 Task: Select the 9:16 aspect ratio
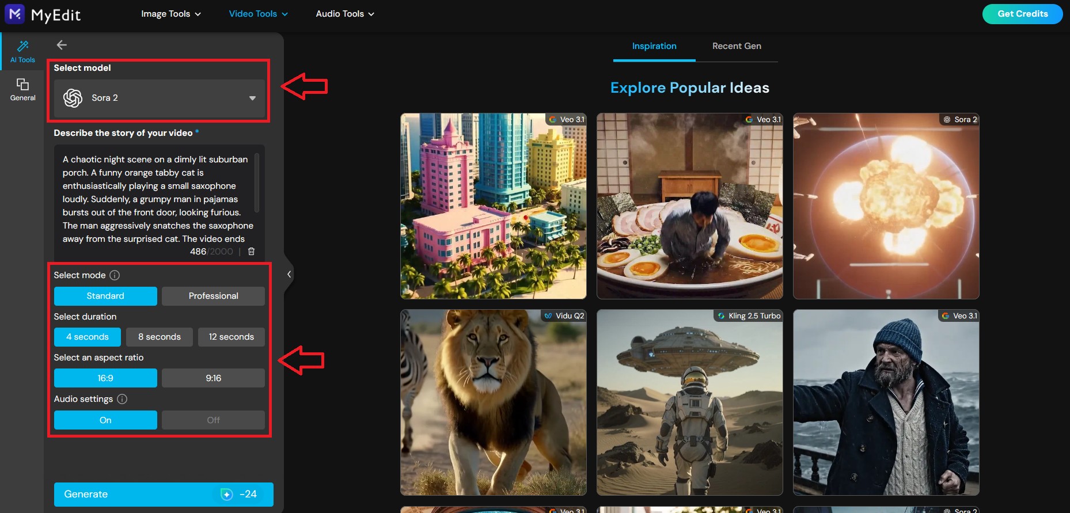pyautogui.click(x=213, y=378)
